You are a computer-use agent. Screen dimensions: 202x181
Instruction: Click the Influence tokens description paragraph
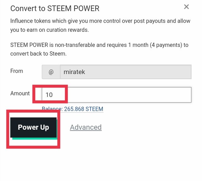[x=100, y=25]
